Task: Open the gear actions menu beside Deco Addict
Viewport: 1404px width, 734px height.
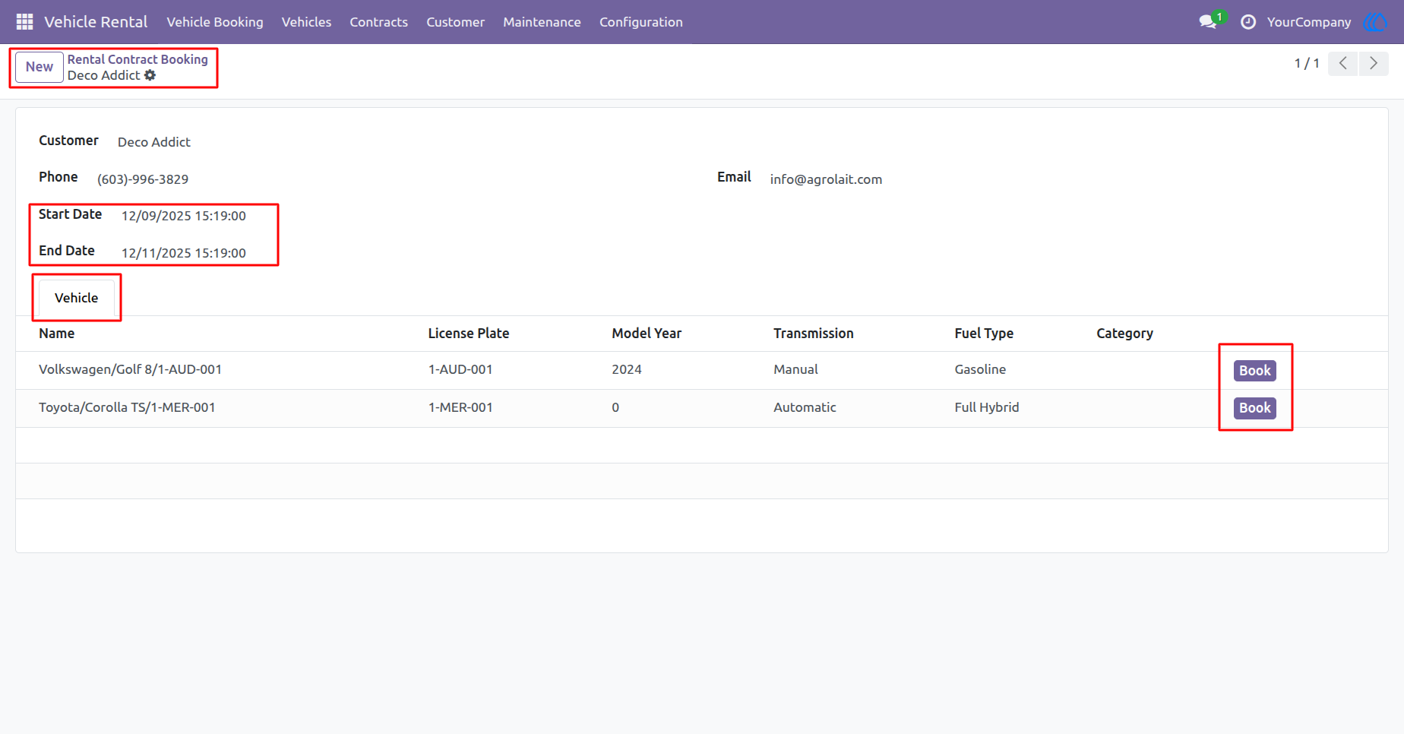Action: point(150,75)
